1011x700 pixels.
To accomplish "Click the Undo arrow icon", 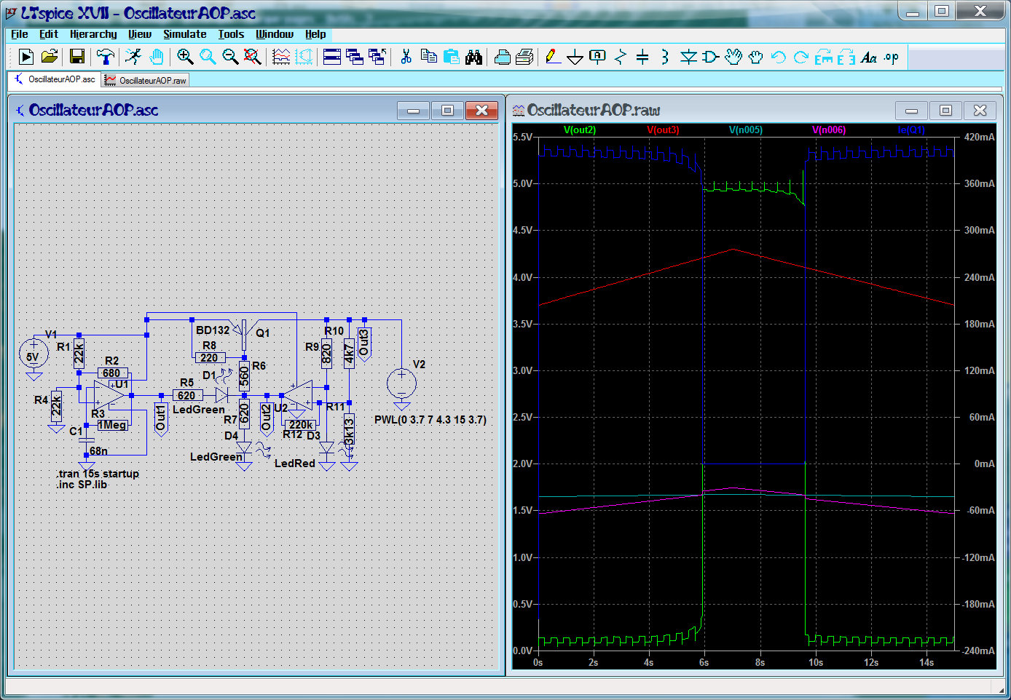I will [x=778, y=57].
